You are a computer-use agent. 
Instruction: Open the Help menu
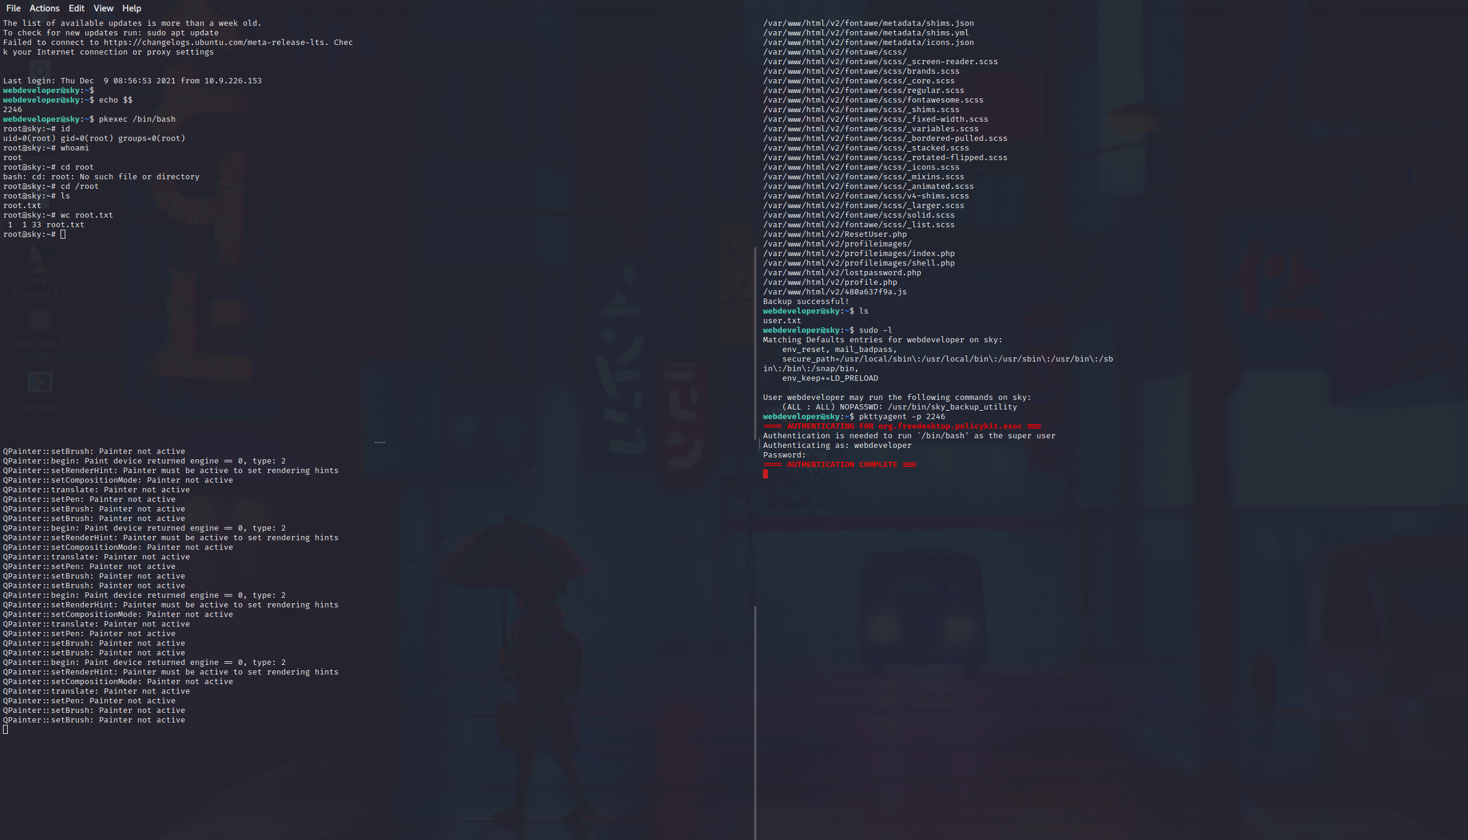(131, 8)
